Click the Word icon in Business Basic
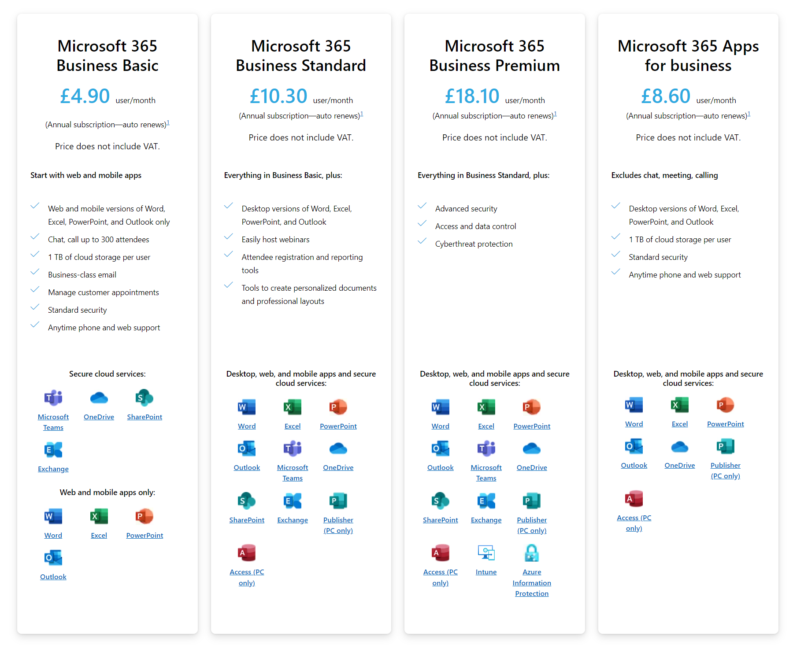 tap(53, 517)
